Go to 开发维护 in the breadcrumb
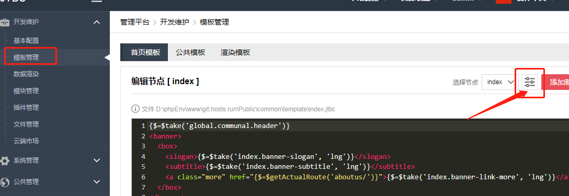The width and height of the screenshot is (569, 196). [x=175, y=22]
